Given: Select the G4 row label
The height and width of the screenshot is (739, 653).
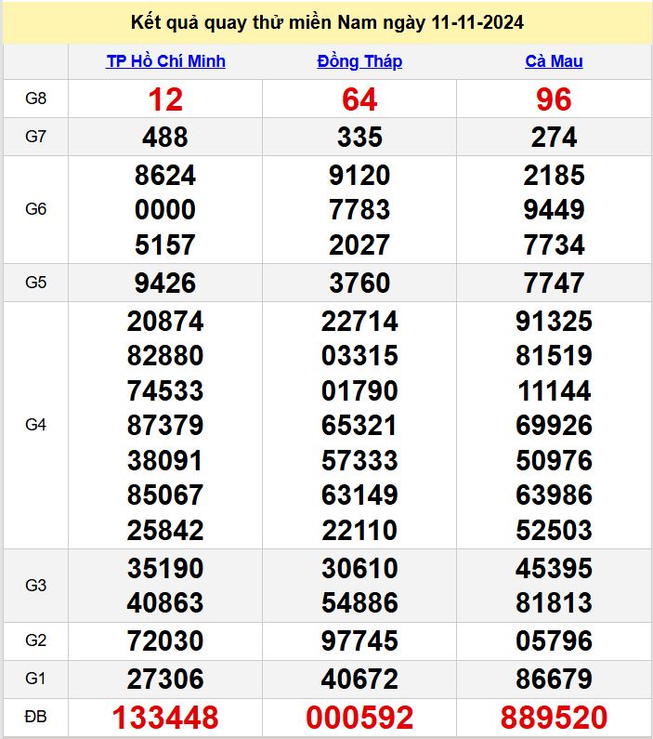Looking at the screenshot, I should pyautogui.click(x=36, y=425).
